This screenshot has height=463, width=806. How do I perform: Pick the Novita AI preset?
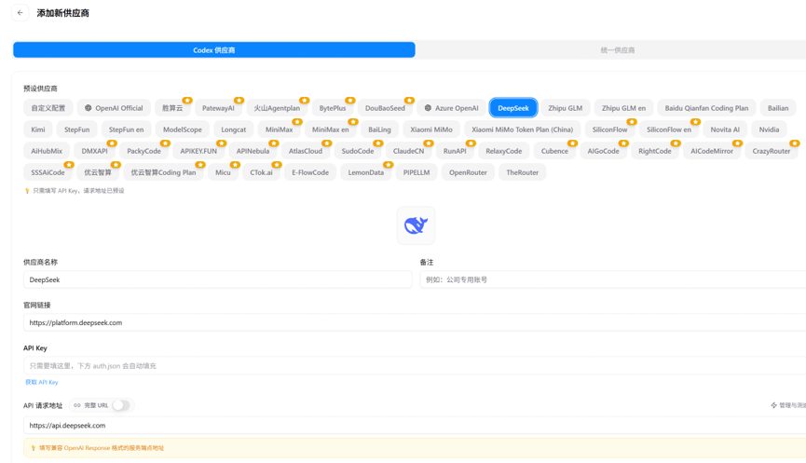pyautogui.click(x=725, y=129)
